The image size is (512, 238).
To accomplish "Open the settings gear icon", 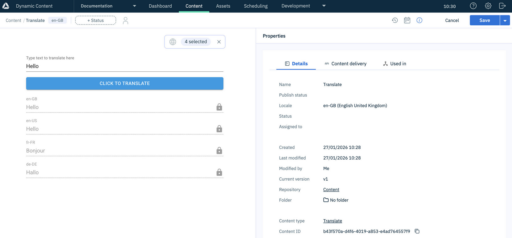I will coord(488,6).
